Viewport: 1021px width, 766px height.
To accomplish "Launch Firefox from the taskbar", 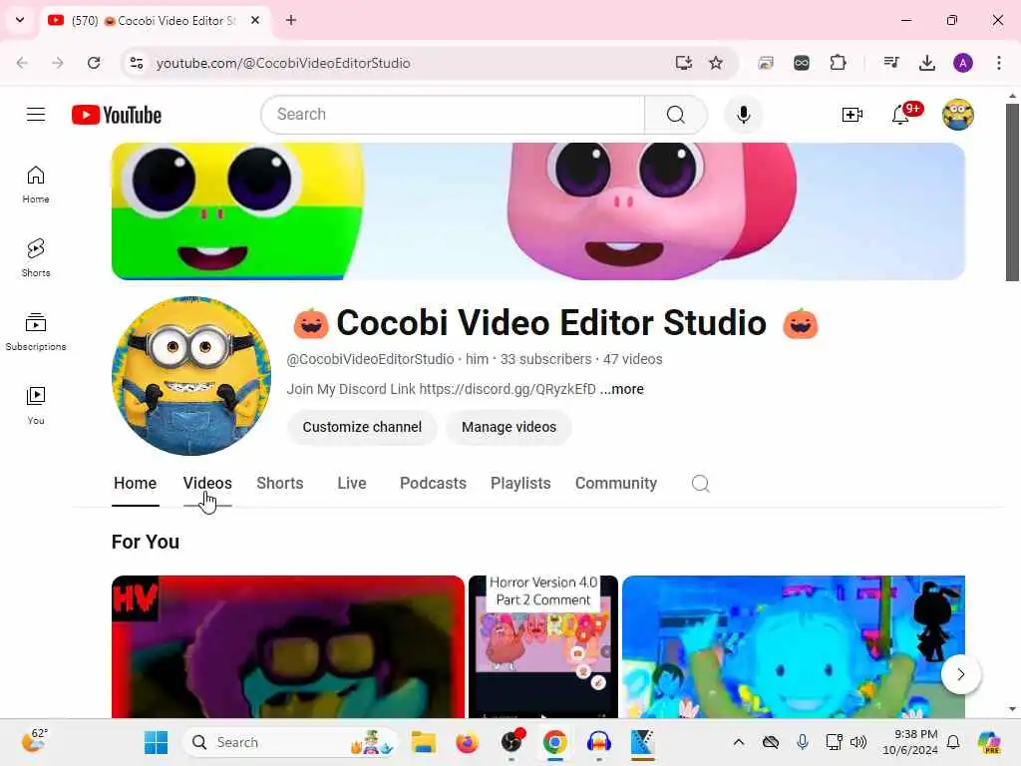I will tap(467, 742).
